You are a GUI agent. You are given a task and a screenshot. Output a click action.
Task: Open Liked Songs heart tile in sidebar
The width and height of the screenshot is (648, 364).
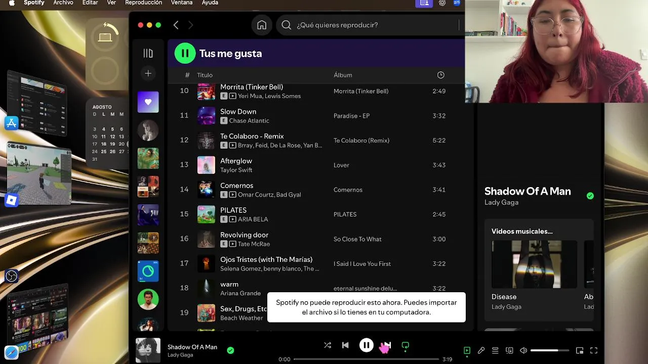tap(148, 102)
